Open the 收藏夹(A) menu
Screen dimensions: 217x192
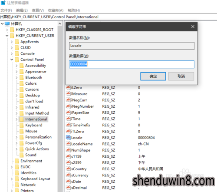pyautogui.click(x=56, y=10)
